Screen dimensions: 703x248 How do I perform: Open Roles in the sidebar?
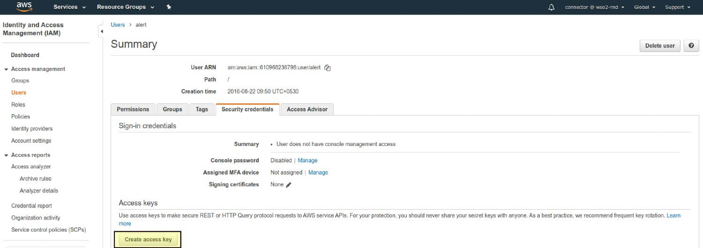pyautogui.click(x=18, y=104)
